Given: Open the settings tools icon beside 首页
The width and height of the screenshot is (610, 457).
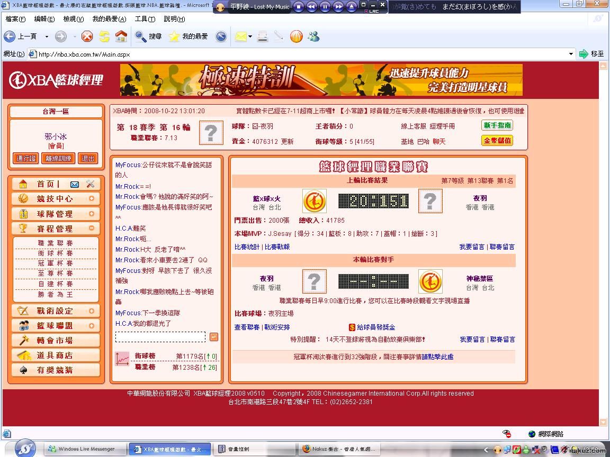Looking at the screenshot, I should (90, 184).
